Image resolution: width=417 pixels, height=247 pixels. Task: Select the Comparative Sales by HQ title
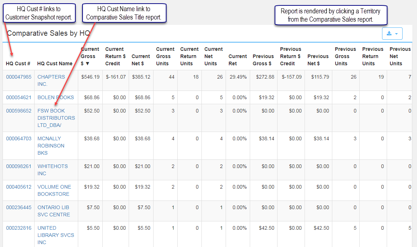[x=48, y=33]
